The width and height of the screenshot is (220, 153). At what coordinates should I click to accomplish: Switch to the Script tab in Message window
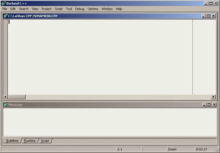pos(45,140)
